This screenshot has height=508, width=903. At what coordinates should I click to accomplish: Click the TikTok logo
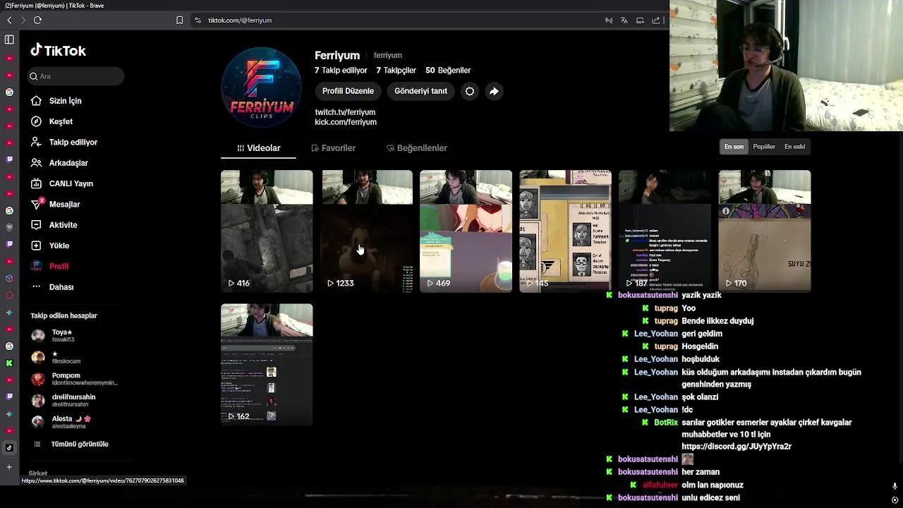click(x=58, y=50)
